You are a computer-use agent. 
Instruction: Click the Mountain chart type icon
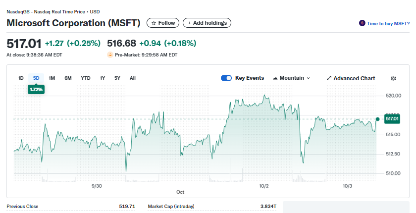coord(275,78)
